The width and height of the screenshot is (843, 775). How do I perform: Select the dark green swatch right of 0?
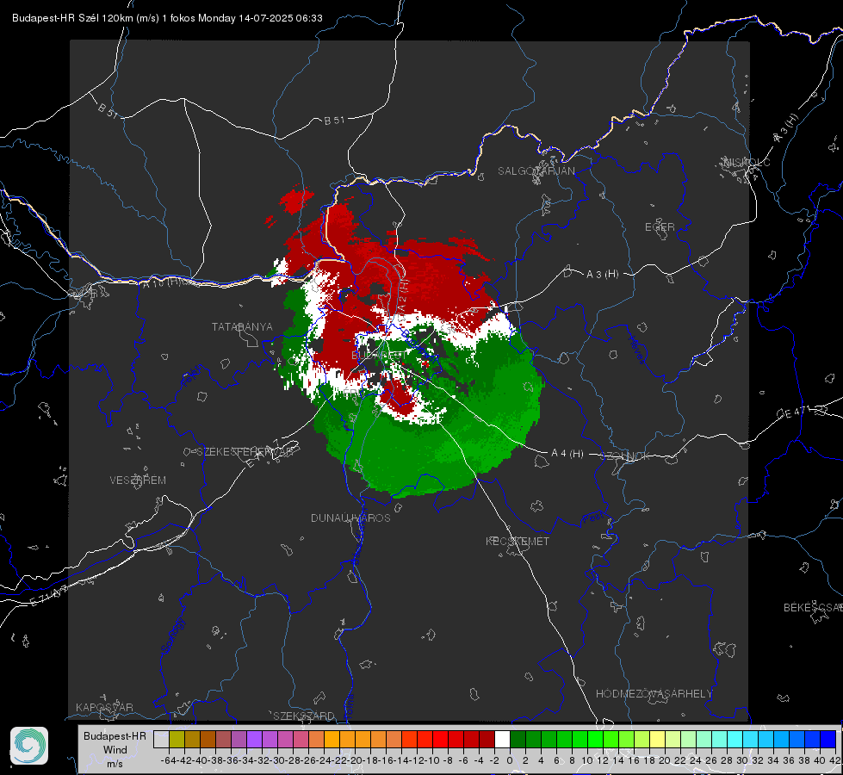[518, 740]
